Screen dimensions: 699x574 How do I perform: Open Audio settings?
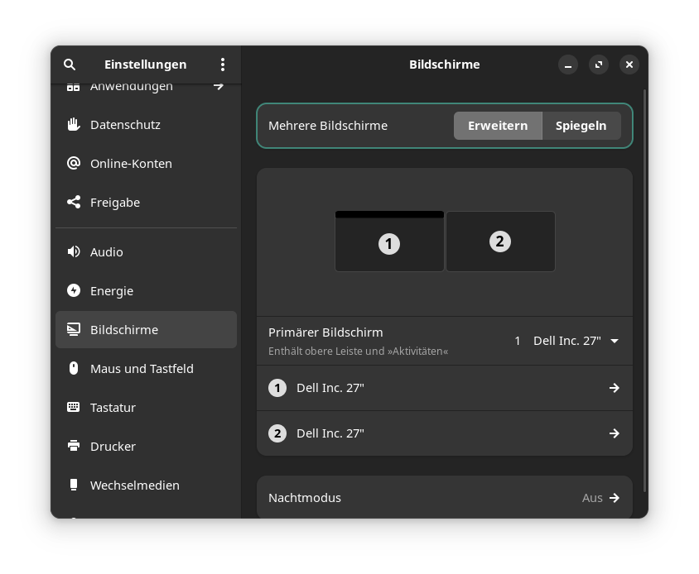point(147,251)
